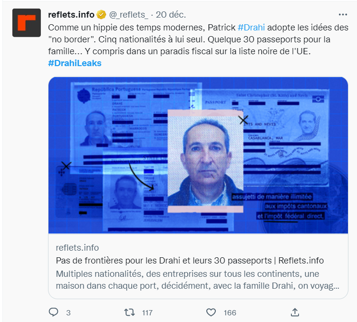357x322 pixels.
Task: Click the reflets.info domain in link card
Action: pos(77,248)
